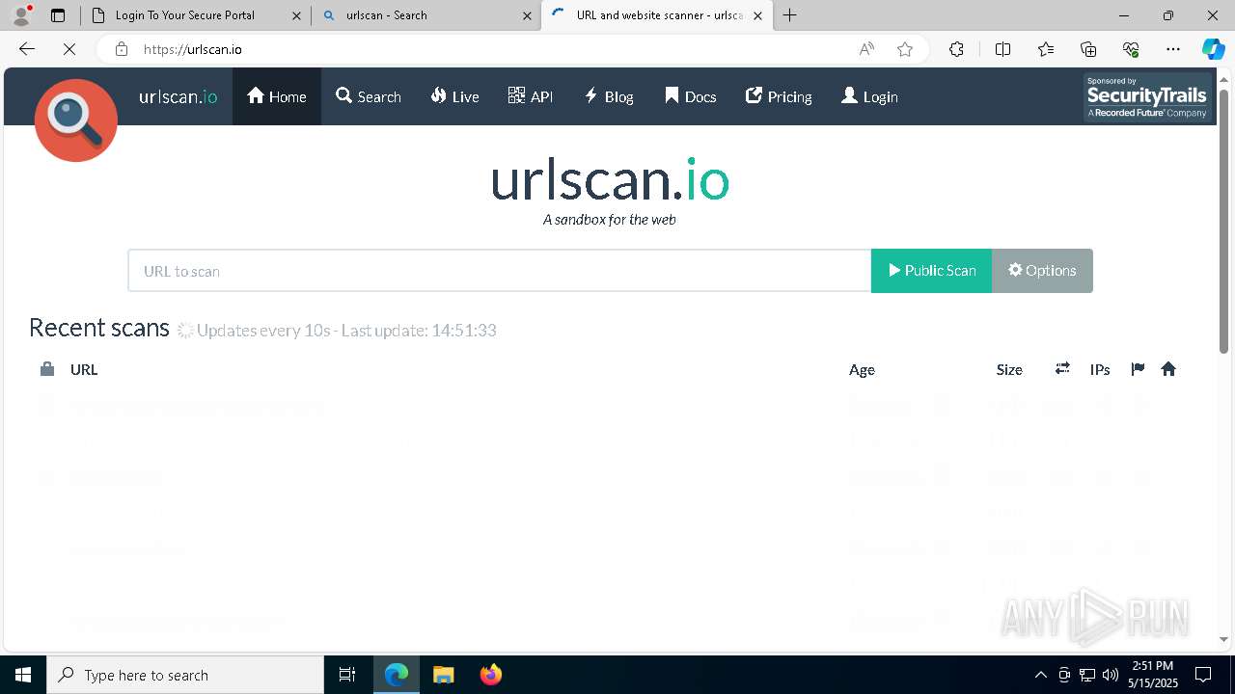Open the Docs nav item
The height and width of the screenshot is (694, 1235).
691,96
